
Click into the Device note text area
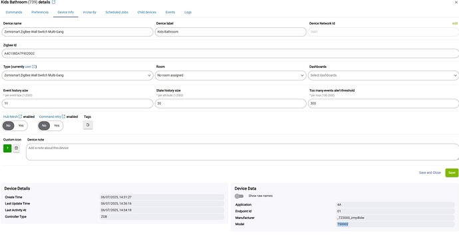(x=242, y=152)
